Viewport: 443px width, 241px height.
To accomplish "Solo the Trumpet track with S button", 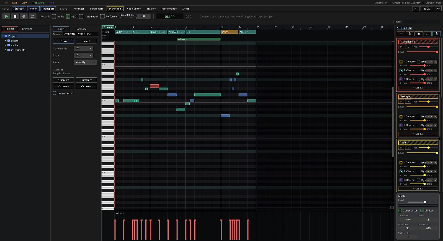I will [408, 101].
